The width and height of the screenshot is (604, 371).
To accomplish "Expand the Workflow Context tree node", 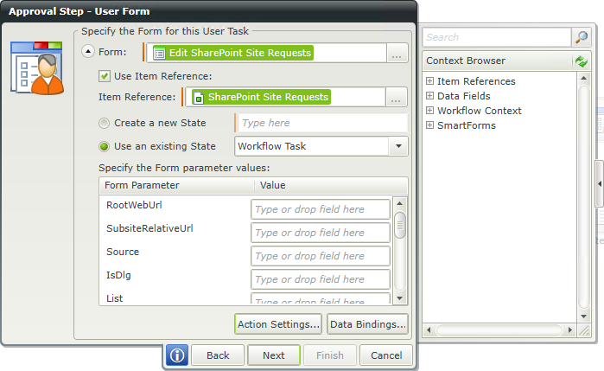I will coord(429,111).
